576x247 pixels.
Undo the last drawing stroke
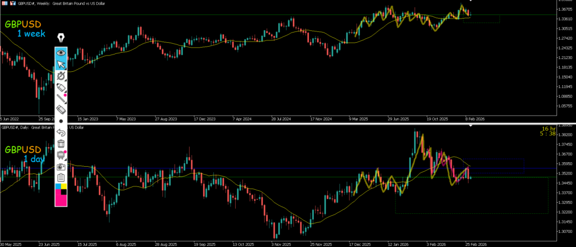(61, 132)
